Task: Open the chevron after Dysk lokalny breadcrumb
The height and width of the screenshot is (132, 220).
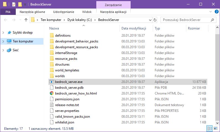Action: 95,20
